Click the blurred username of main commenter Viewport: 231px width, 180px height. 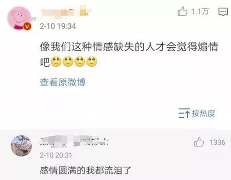[66, 12]
